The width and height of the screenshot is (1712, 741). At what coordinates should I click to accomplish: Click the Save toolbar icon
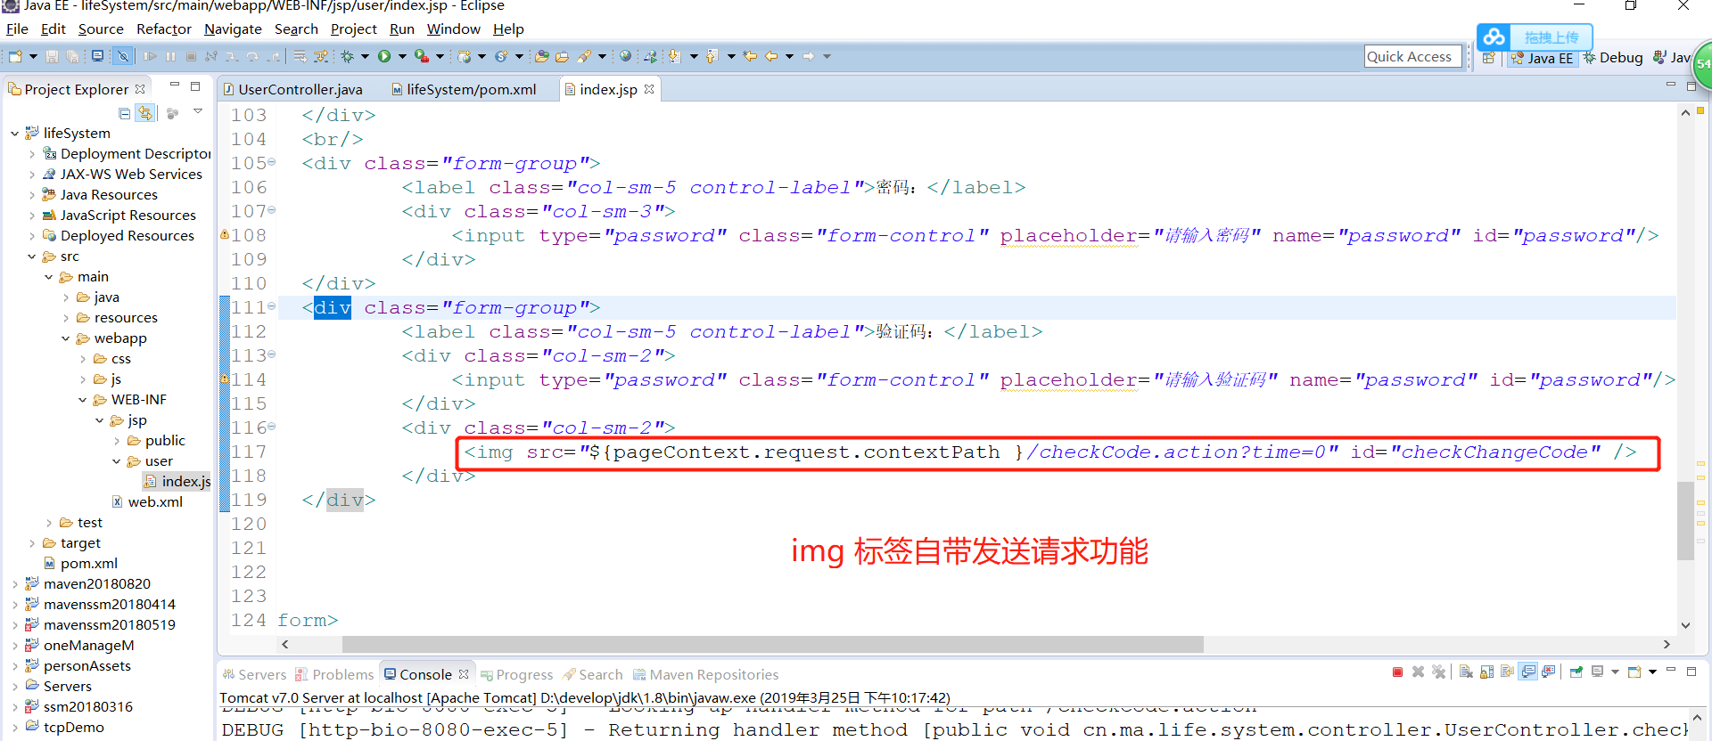[x=52, y=56]
